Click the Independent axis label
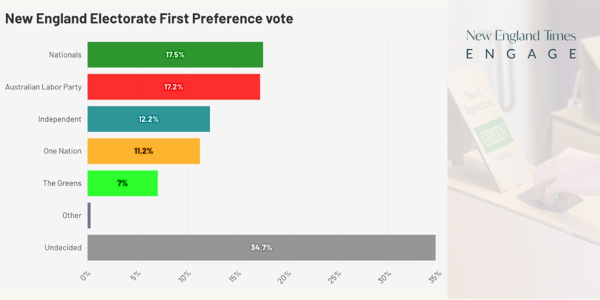This screenshot has width=600, height=300. click(x=59, y=119)
